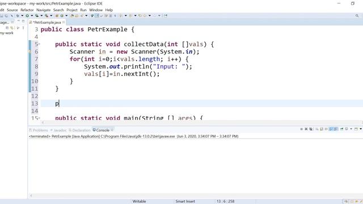Click the green Run button in toolbar
363x204 pixels.
click(x=27, y=16)
